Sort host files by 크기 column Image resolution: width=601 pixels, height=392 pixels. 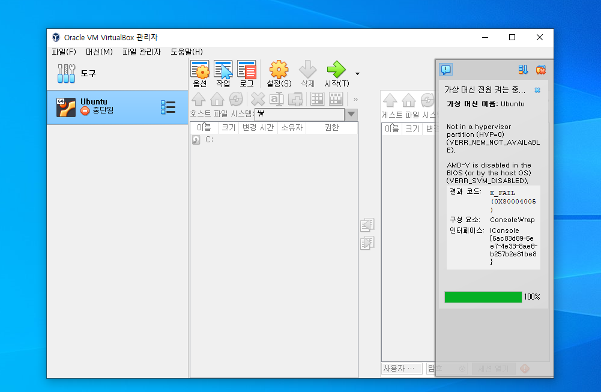coord(228,128)
